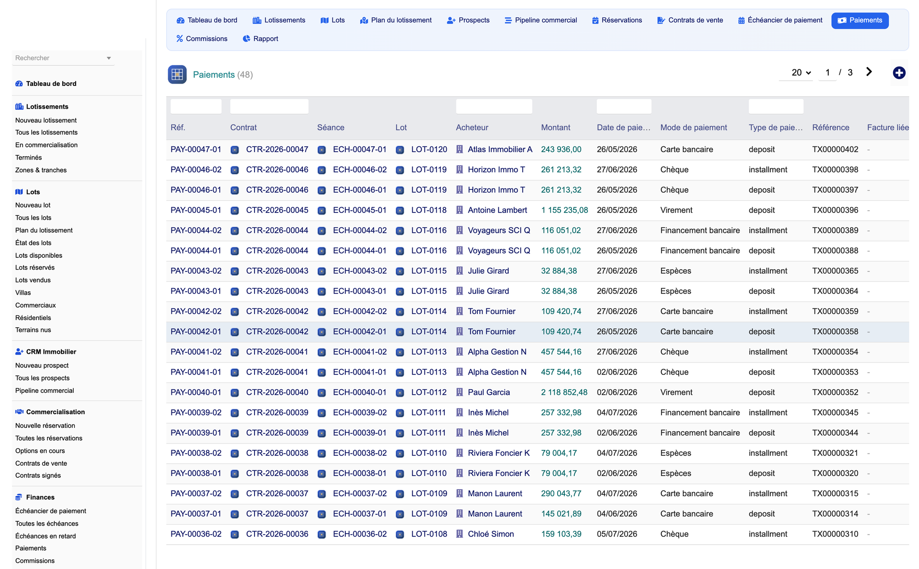
Task: Click the building icon beside Antoine Lambert
Action: pos(459,210)
